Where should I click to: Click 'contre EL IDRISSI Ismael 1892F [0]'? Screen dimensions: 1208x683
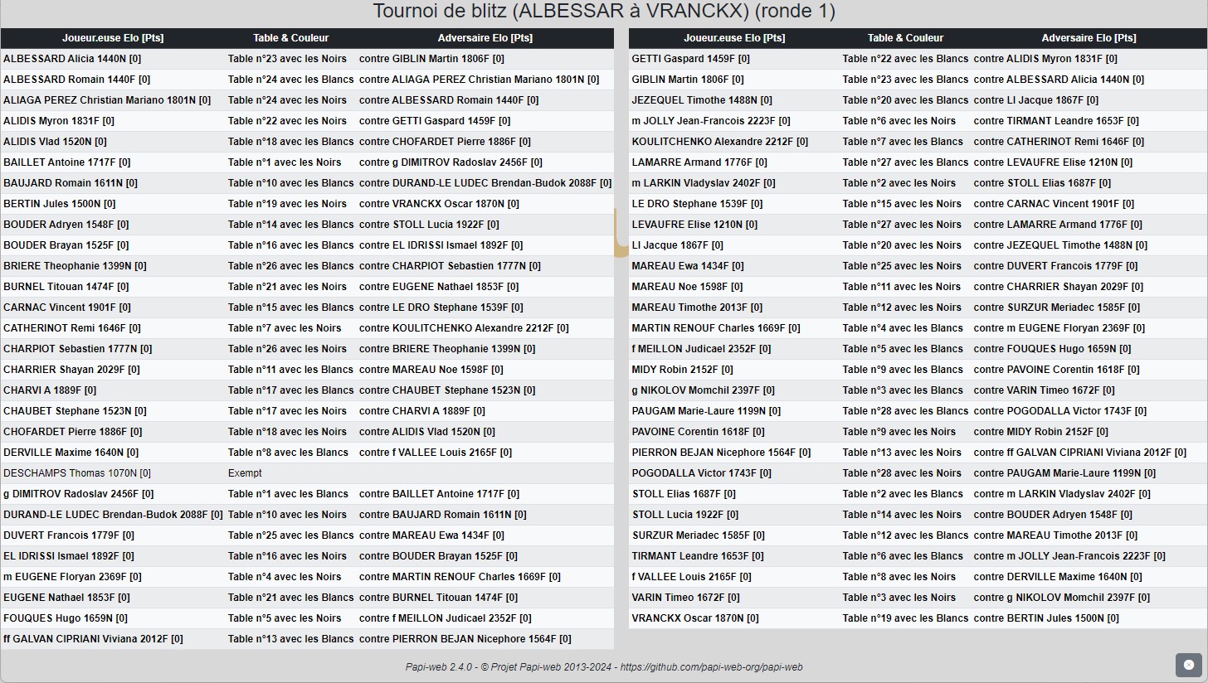coord(441,245)
